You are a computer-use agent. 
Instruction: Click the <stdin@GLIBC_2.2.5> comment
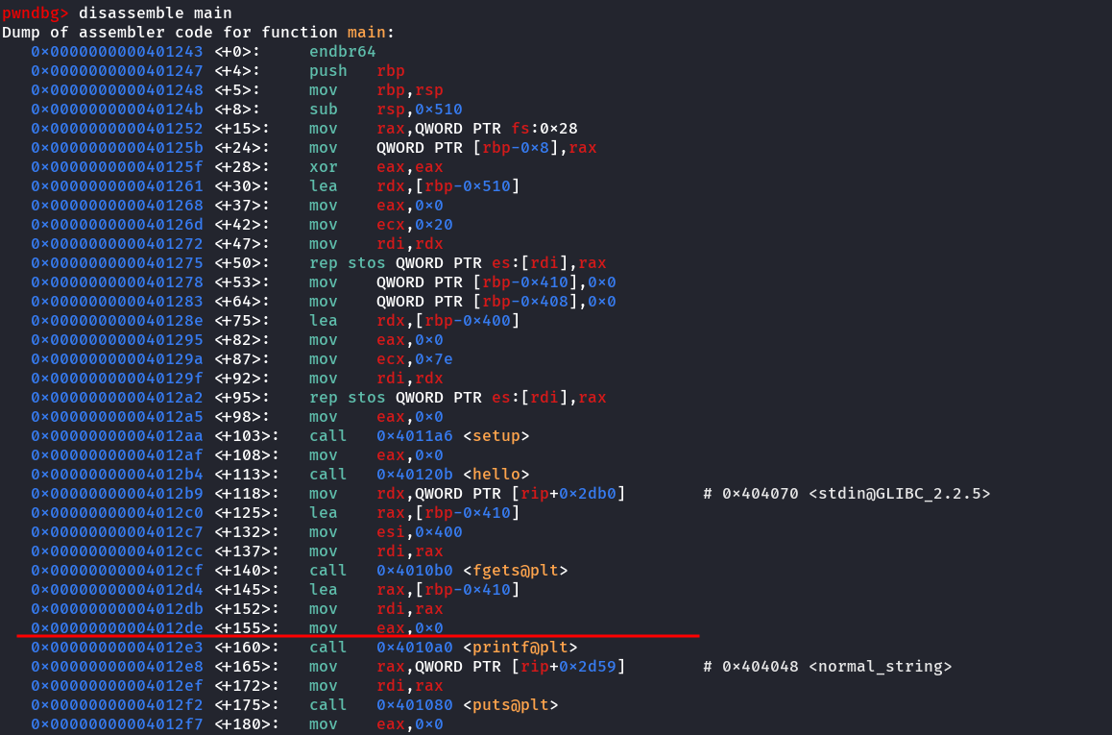pyautogui.click(x=899, y=493)
